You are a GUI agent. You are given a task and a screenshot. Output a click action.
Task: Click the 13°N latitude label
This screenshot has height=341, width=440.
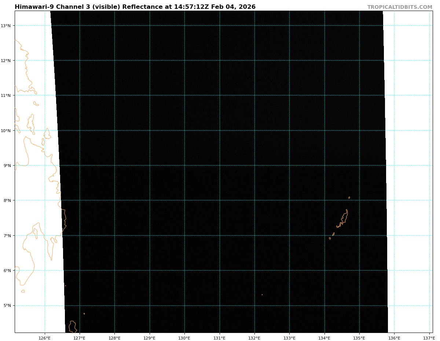point(8,26)
